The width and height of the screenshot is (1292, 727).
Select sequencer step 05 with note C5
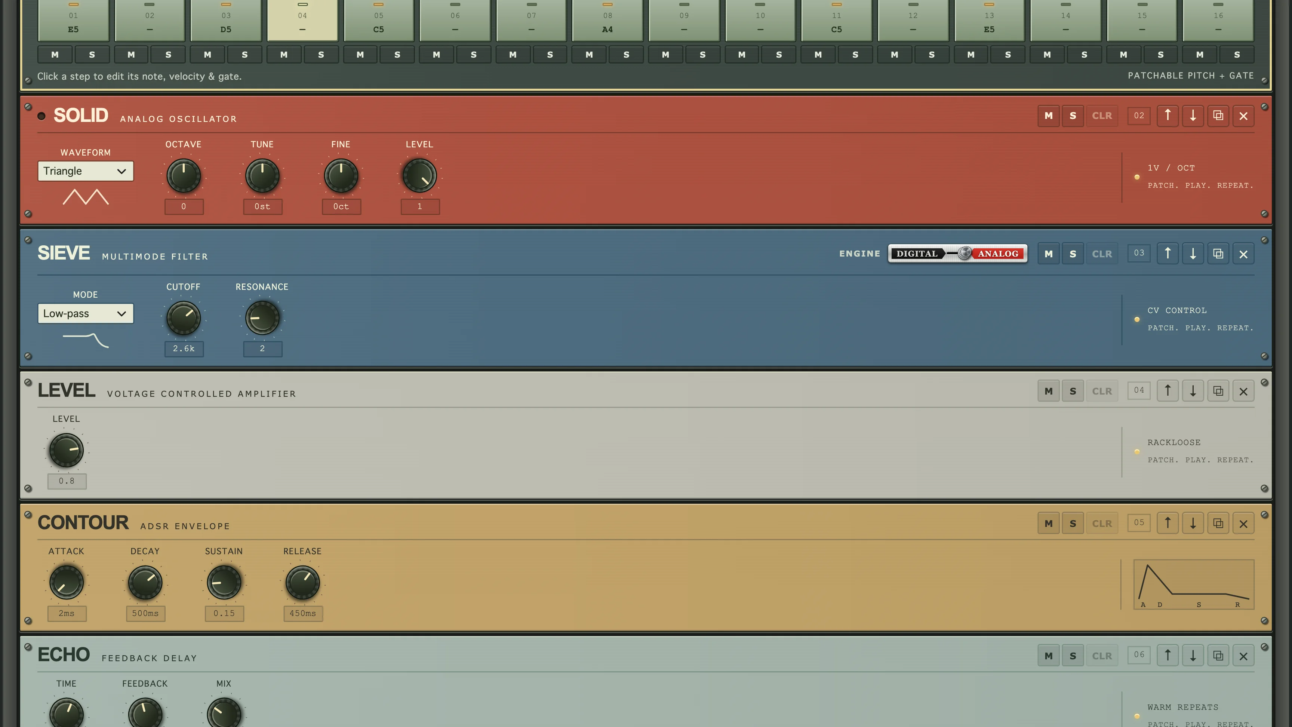coord(379,20)
